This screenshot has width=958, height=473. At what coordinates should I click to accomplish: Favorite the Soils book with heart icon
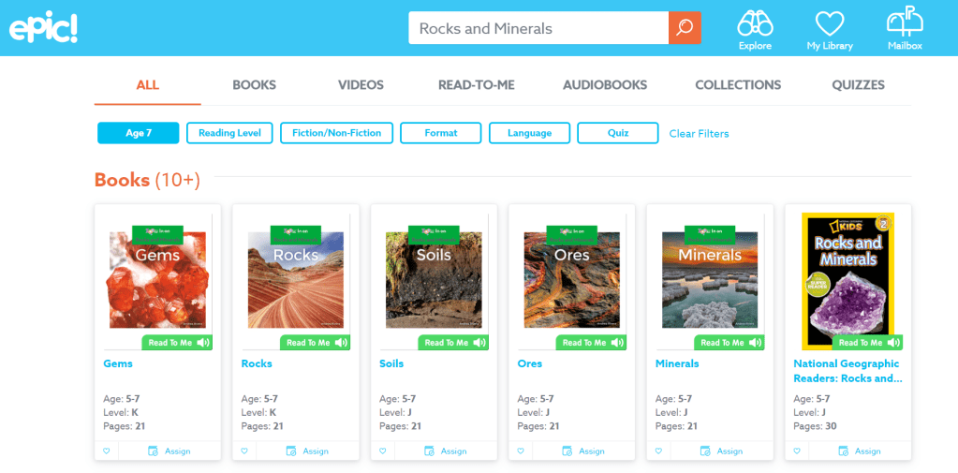(383, 451)
